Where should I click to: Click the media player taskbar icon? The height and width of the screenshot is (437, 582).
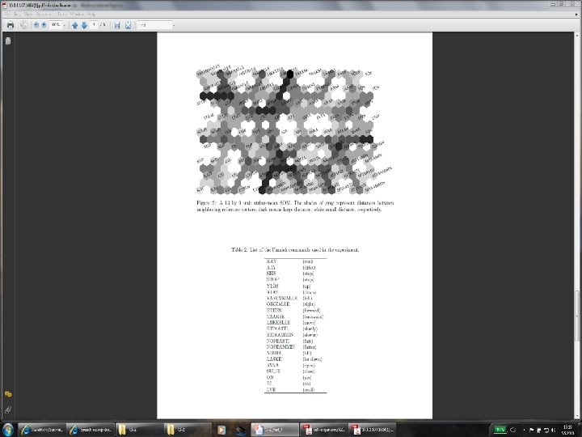point(221,430)
